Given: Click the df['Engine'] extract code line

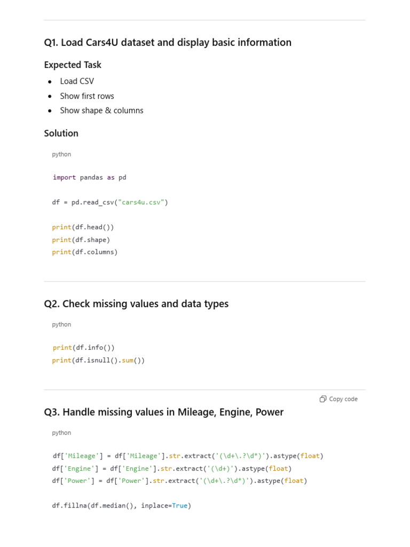Looking at the screenshot, I should click(172, 468).
